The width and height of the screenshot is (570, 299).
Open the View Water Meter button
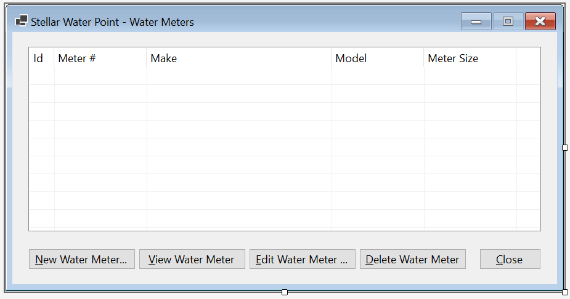(192, 259)
